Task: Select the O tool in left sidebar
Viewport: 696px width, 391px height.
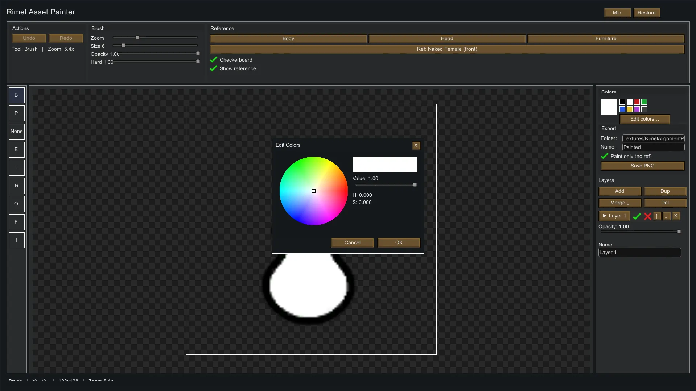Action: click(16, 204)
